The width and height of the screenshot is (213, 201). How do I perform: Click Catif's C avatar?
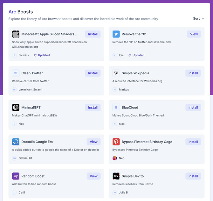pos(14,193)
